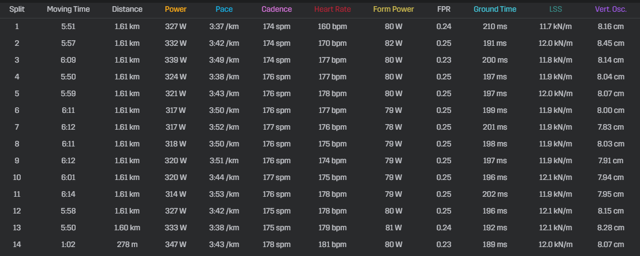Select the Distance column header
The width and height of the screenshot is (640, 256).
click(x=127, y=10)
